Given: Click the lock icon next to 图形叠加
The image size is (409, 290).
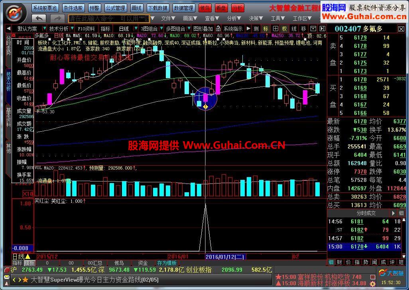Looking at the screenshot, I should [218, 28].
